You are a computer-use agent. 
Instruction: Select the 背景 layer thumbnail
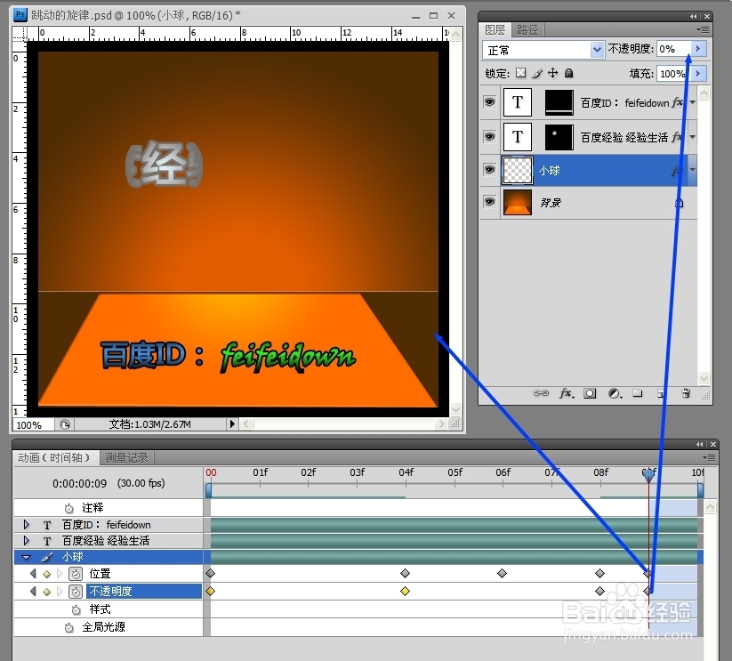[518, 203]
